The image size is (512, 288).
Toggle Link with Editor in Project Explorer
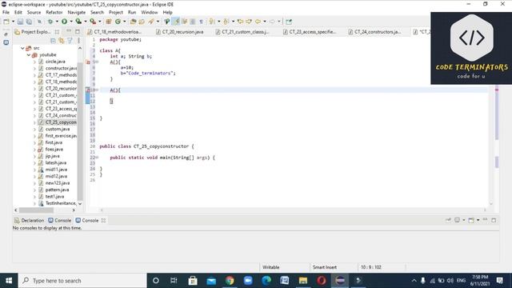(62, 41)
